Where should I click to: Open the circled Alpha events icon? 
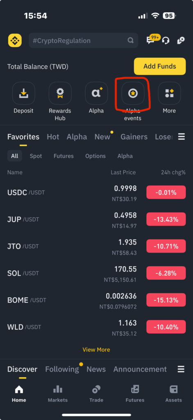(x=133, y=93)
